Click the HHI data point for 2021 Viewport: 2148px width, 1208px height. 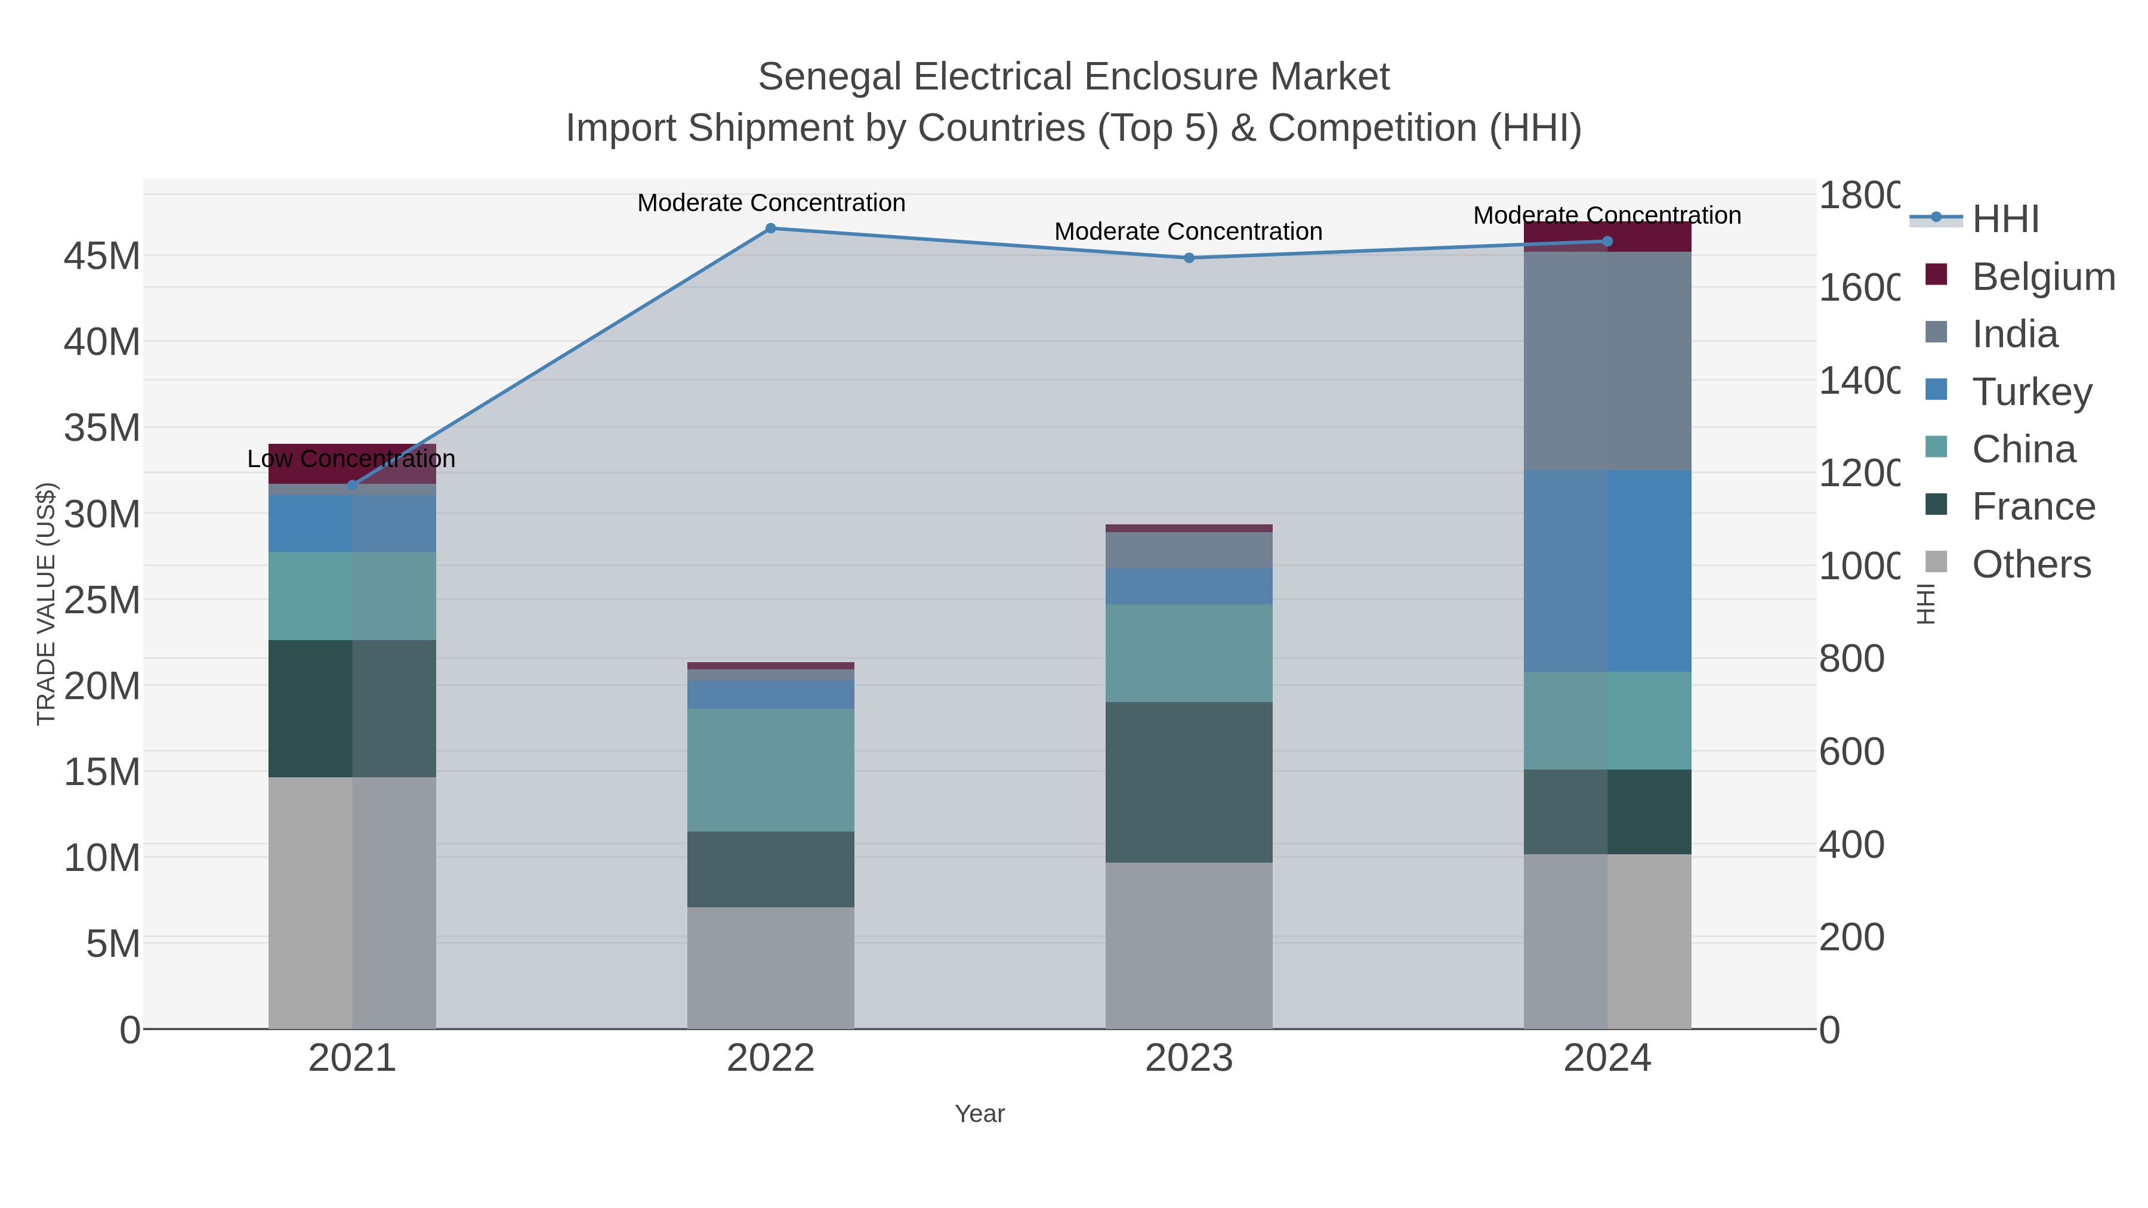pos(352,485)
